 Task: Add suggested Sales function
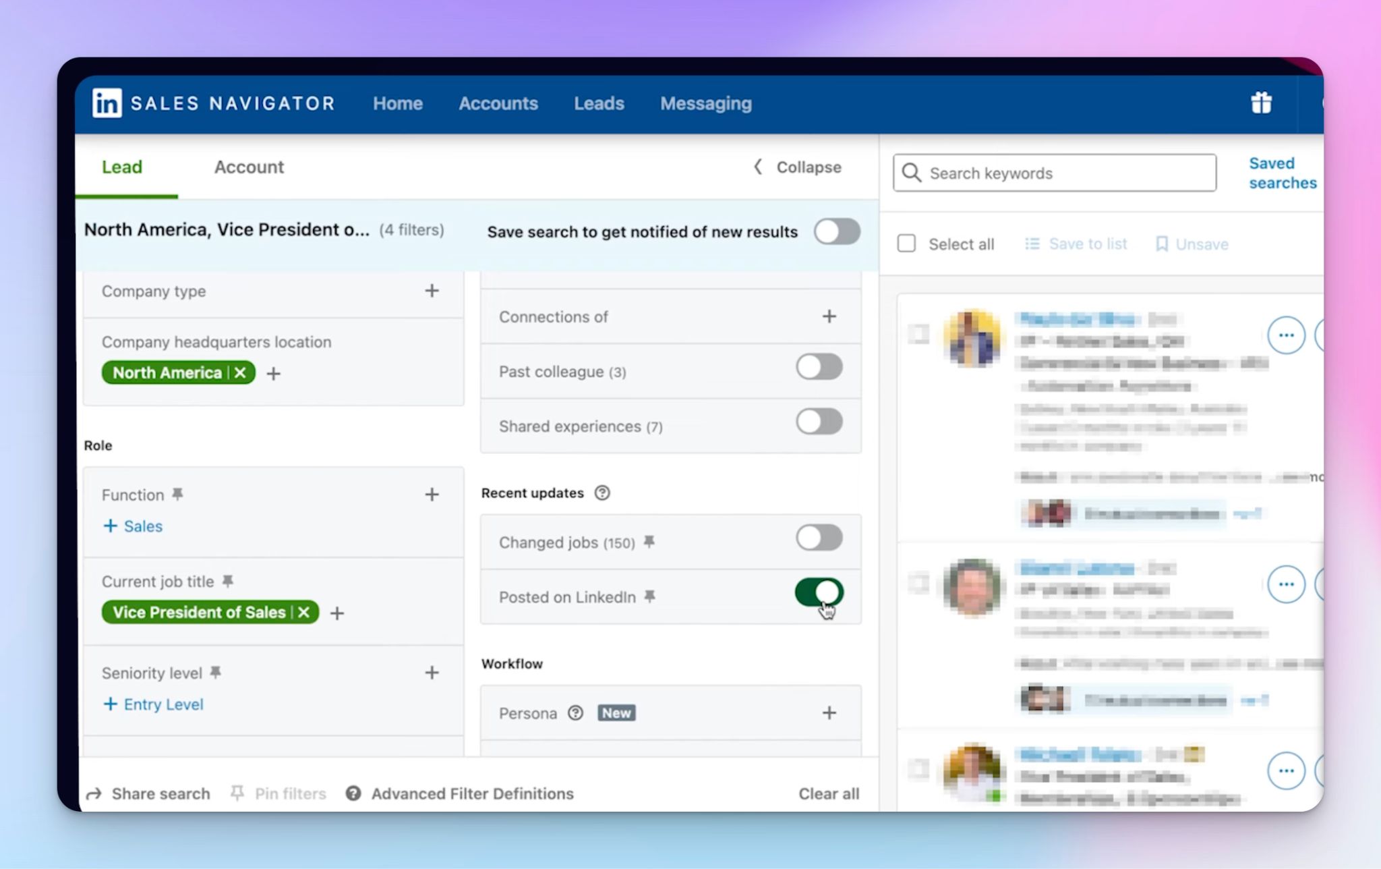pyautogui.click(x=133, y=526)
